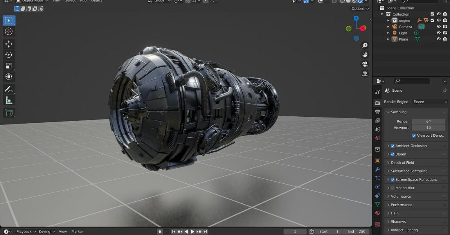Open the Object menu
The image size is (450, 235).
(x=96, y=1)
